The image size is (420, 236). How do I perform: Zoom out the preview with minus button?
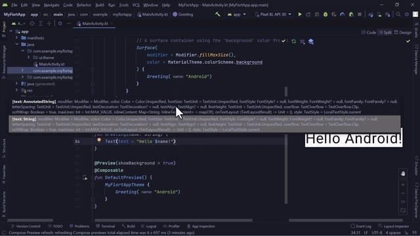coord(403,193)
